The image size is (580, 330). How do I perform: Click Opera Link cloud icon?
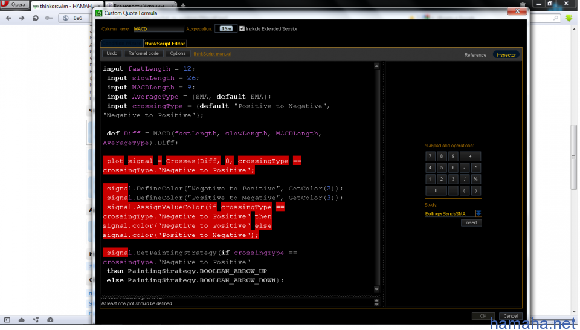[x=22, y=320]
